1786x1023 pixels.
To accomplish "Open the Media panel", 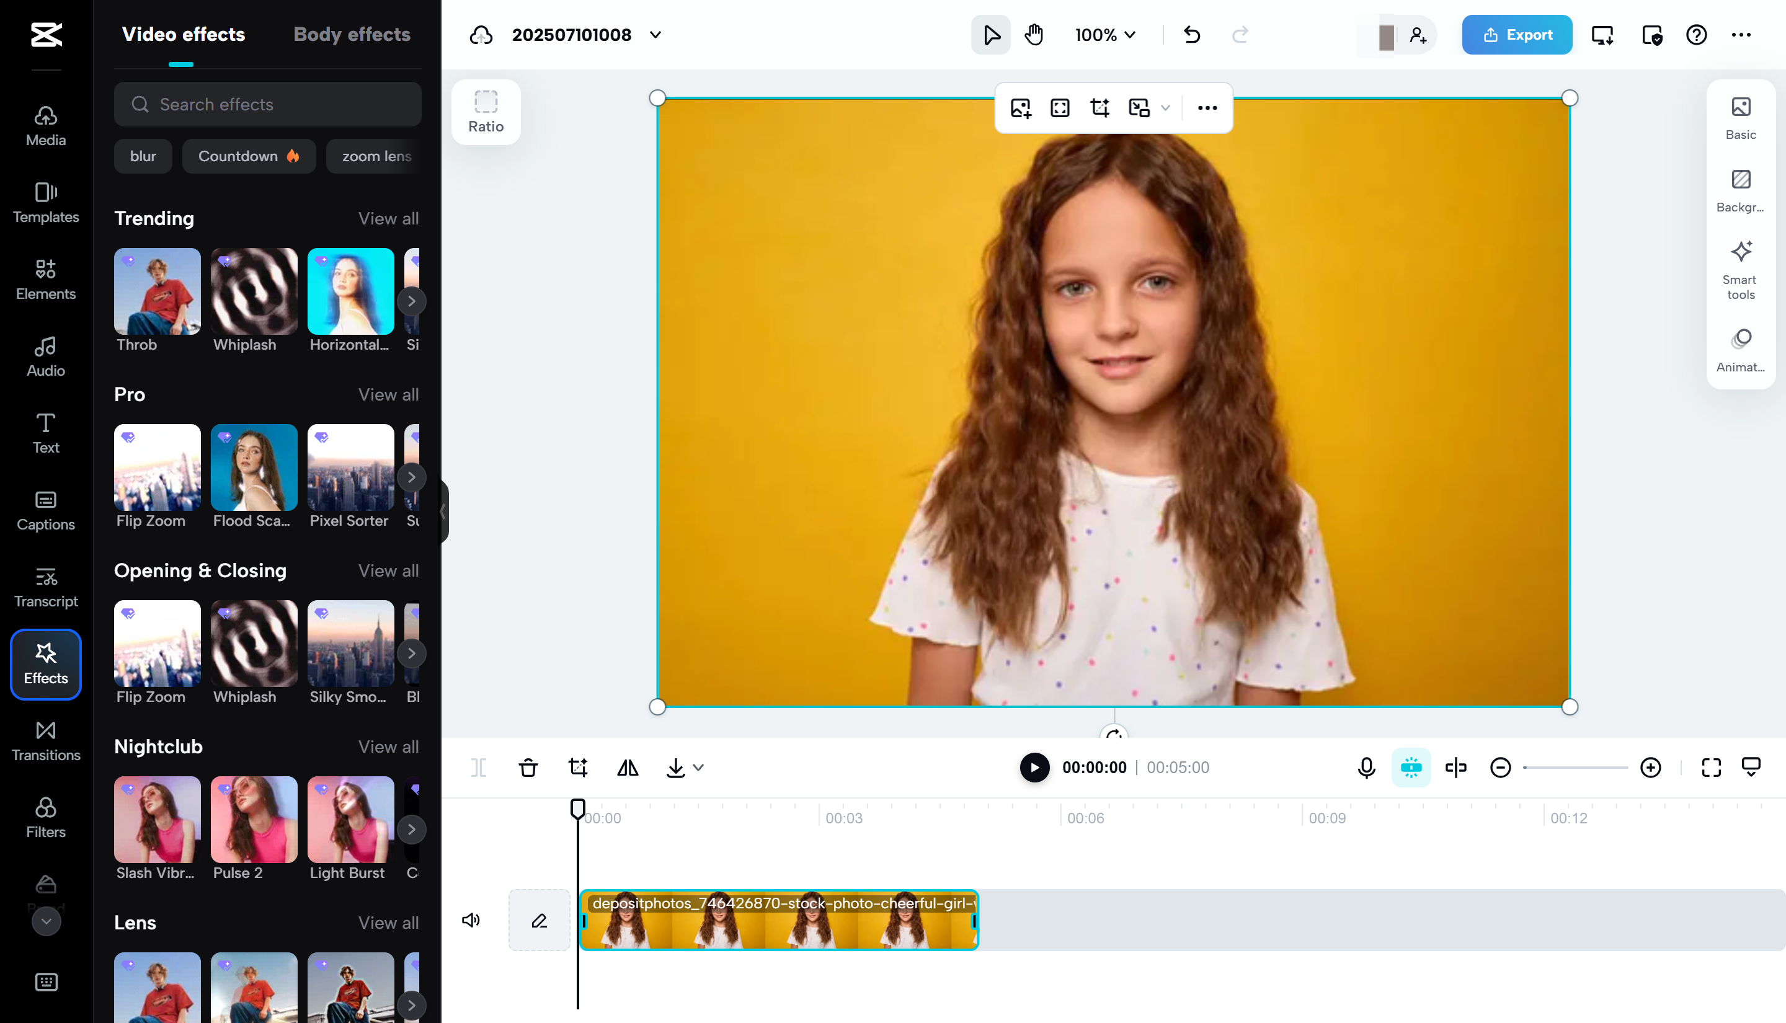I will 45,125.
